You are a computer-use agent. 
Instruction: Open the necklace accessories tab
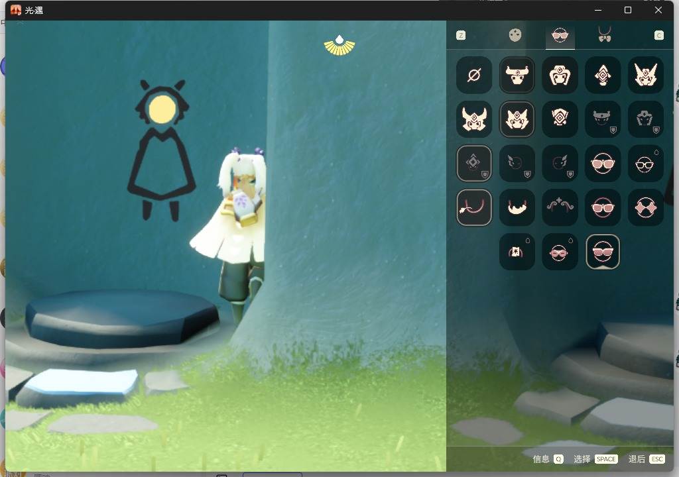click(x=605, y=34)
